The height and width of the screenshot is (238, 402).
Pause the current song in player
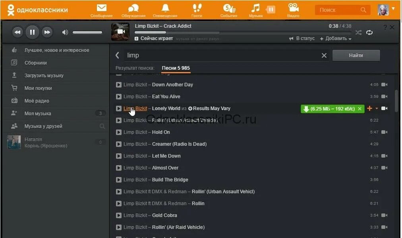pos(32,32)
